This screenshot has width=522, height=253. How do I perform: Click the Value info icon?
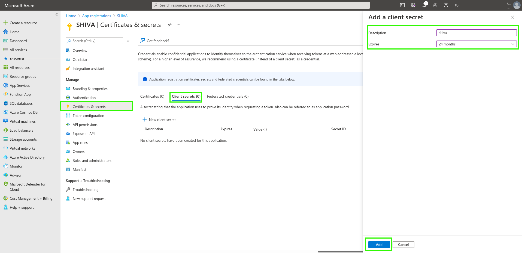pyautogui.click(x=265, y=129)
